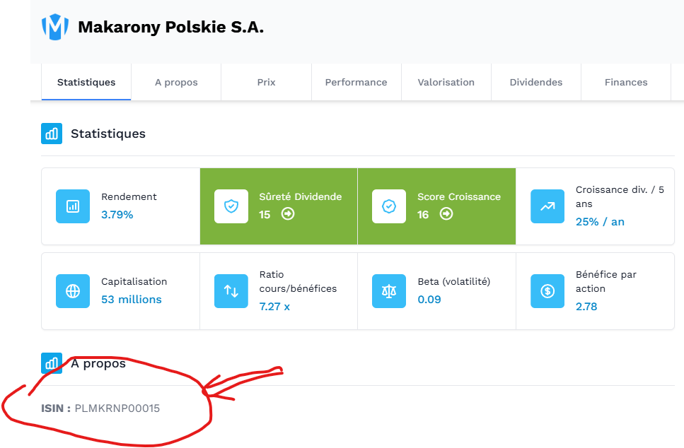Click the 3.79% Rendement value
This screenshot has height=448, width=684.
tap(117, 215)
